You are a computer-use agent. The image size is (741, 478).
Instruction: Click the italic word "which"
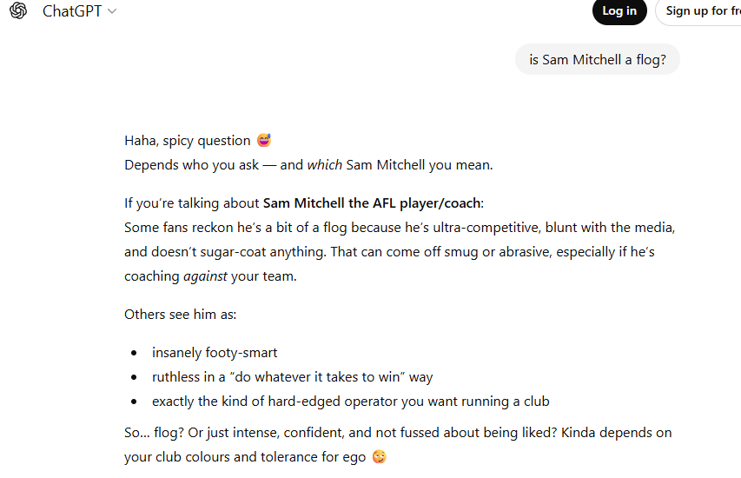click(x=324, y=165)
